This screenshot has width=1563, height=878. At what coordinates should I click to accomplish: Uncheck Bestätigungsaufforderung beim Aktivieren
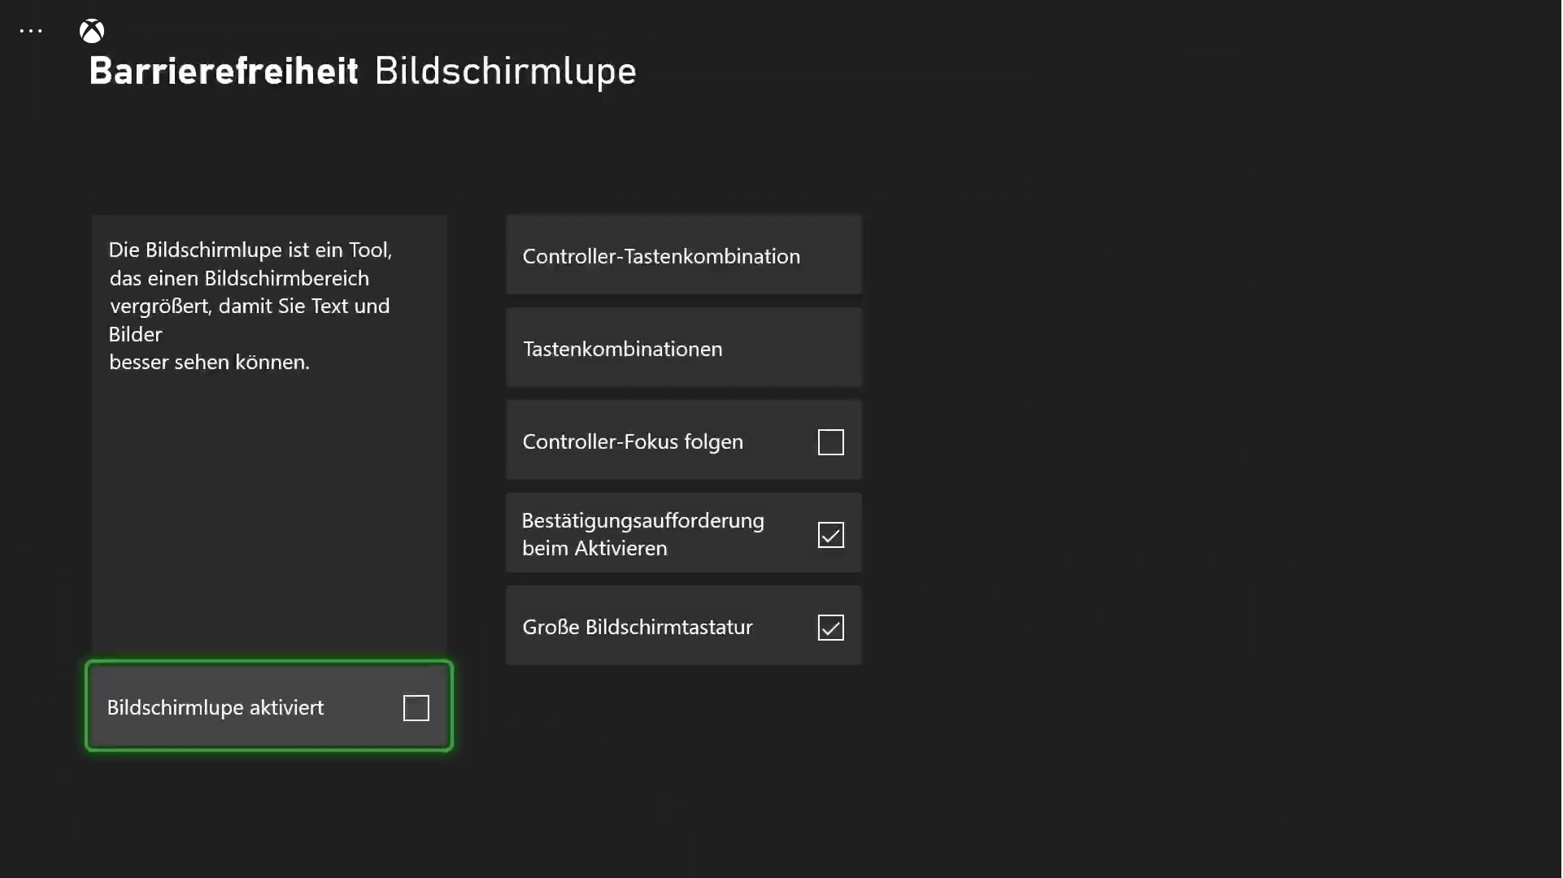830,535
